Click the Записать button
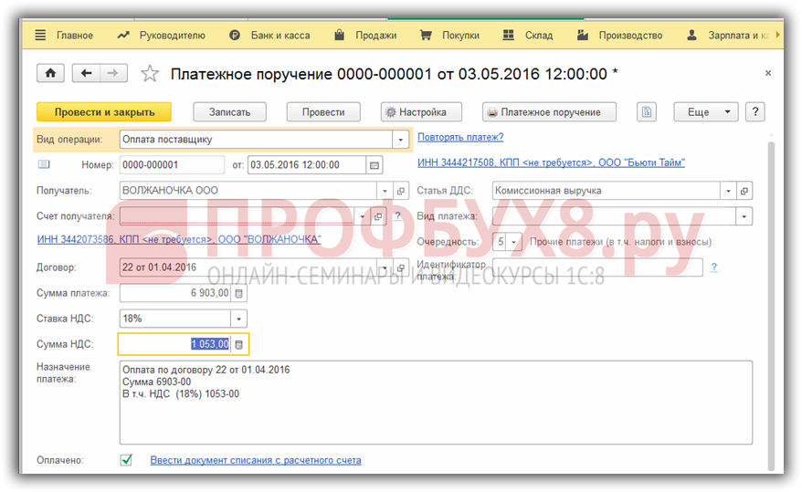Viewport: 802px width, 492px height. tap(229, 112)
